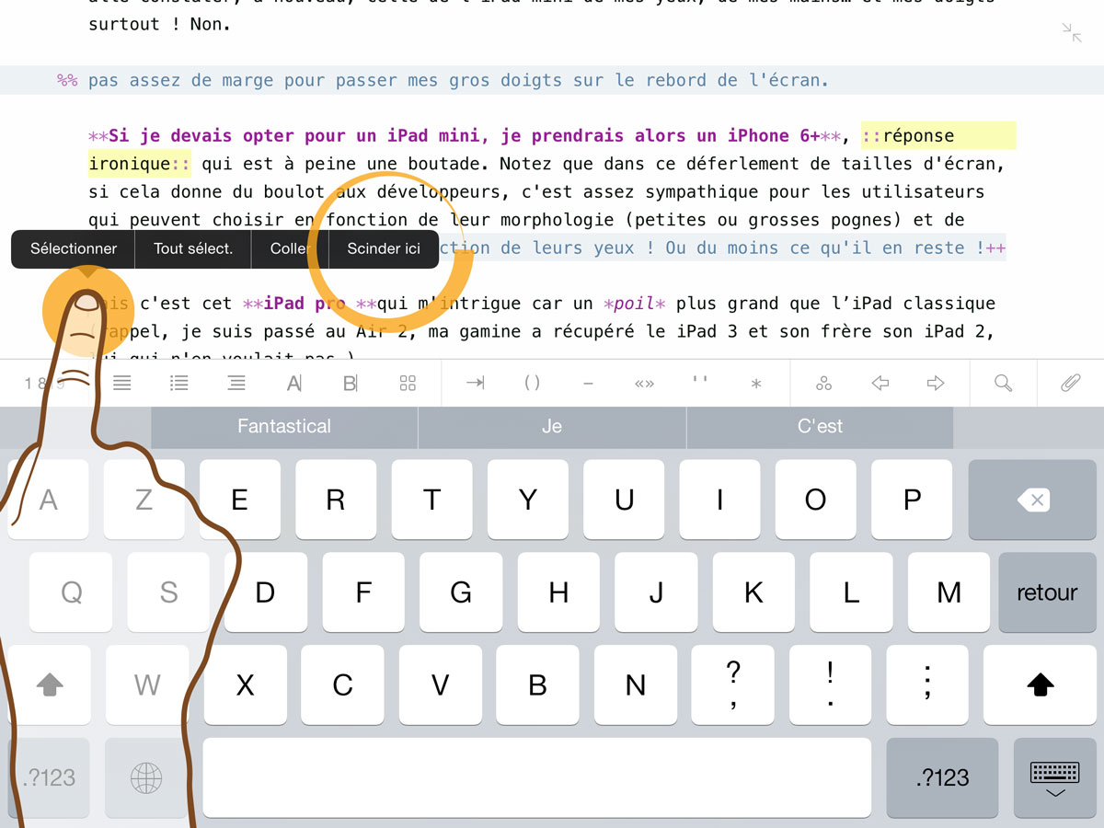Tap the O key on the keyboard
The height and width of the screenshot is (828, 1104).
pos(816,500)
